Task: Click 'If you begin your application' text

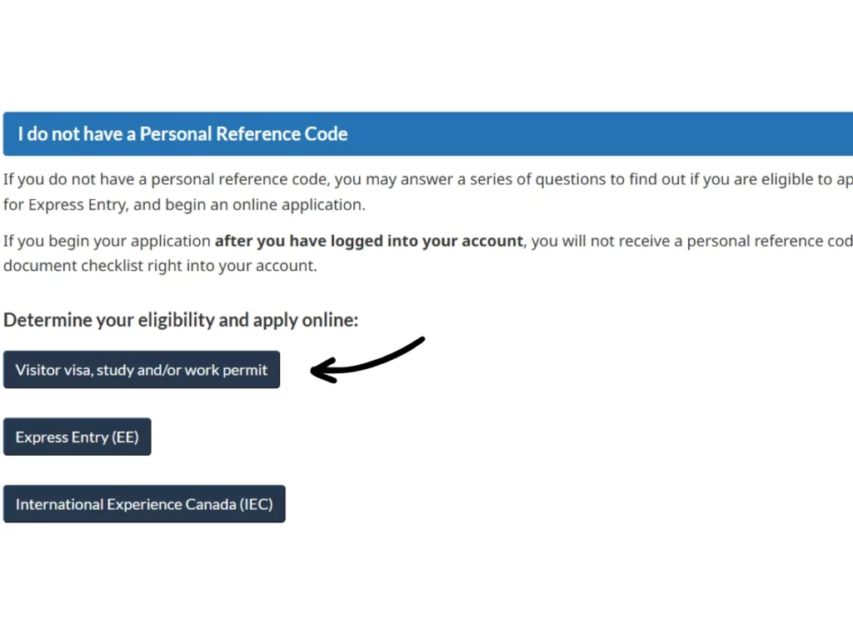Action: (107, 242)
